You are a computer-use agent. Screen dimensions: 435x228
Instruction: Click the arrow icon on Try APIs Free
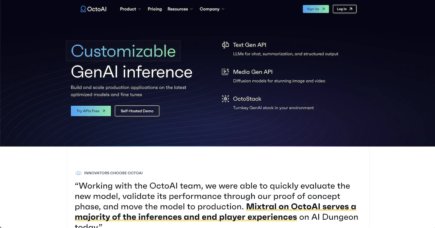click(x=104, y=111)
